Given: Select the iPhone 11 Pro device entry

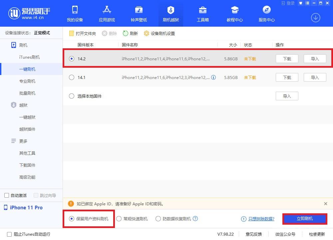Looking at the screenshot, I should (x=26, y=207).
